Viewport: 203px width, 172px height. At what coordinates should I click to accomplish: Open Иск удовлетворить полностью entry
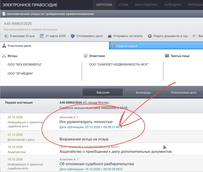[x=86, y=122]
